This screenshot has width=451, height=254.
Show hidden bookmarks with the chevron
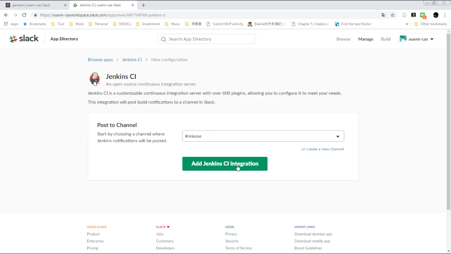click(407, 24)
